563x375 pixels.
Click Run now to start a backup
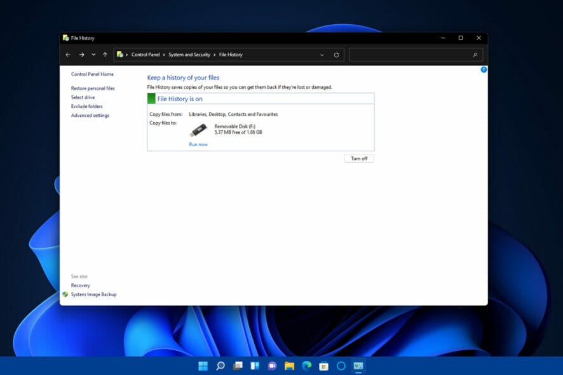pos(198,144)
